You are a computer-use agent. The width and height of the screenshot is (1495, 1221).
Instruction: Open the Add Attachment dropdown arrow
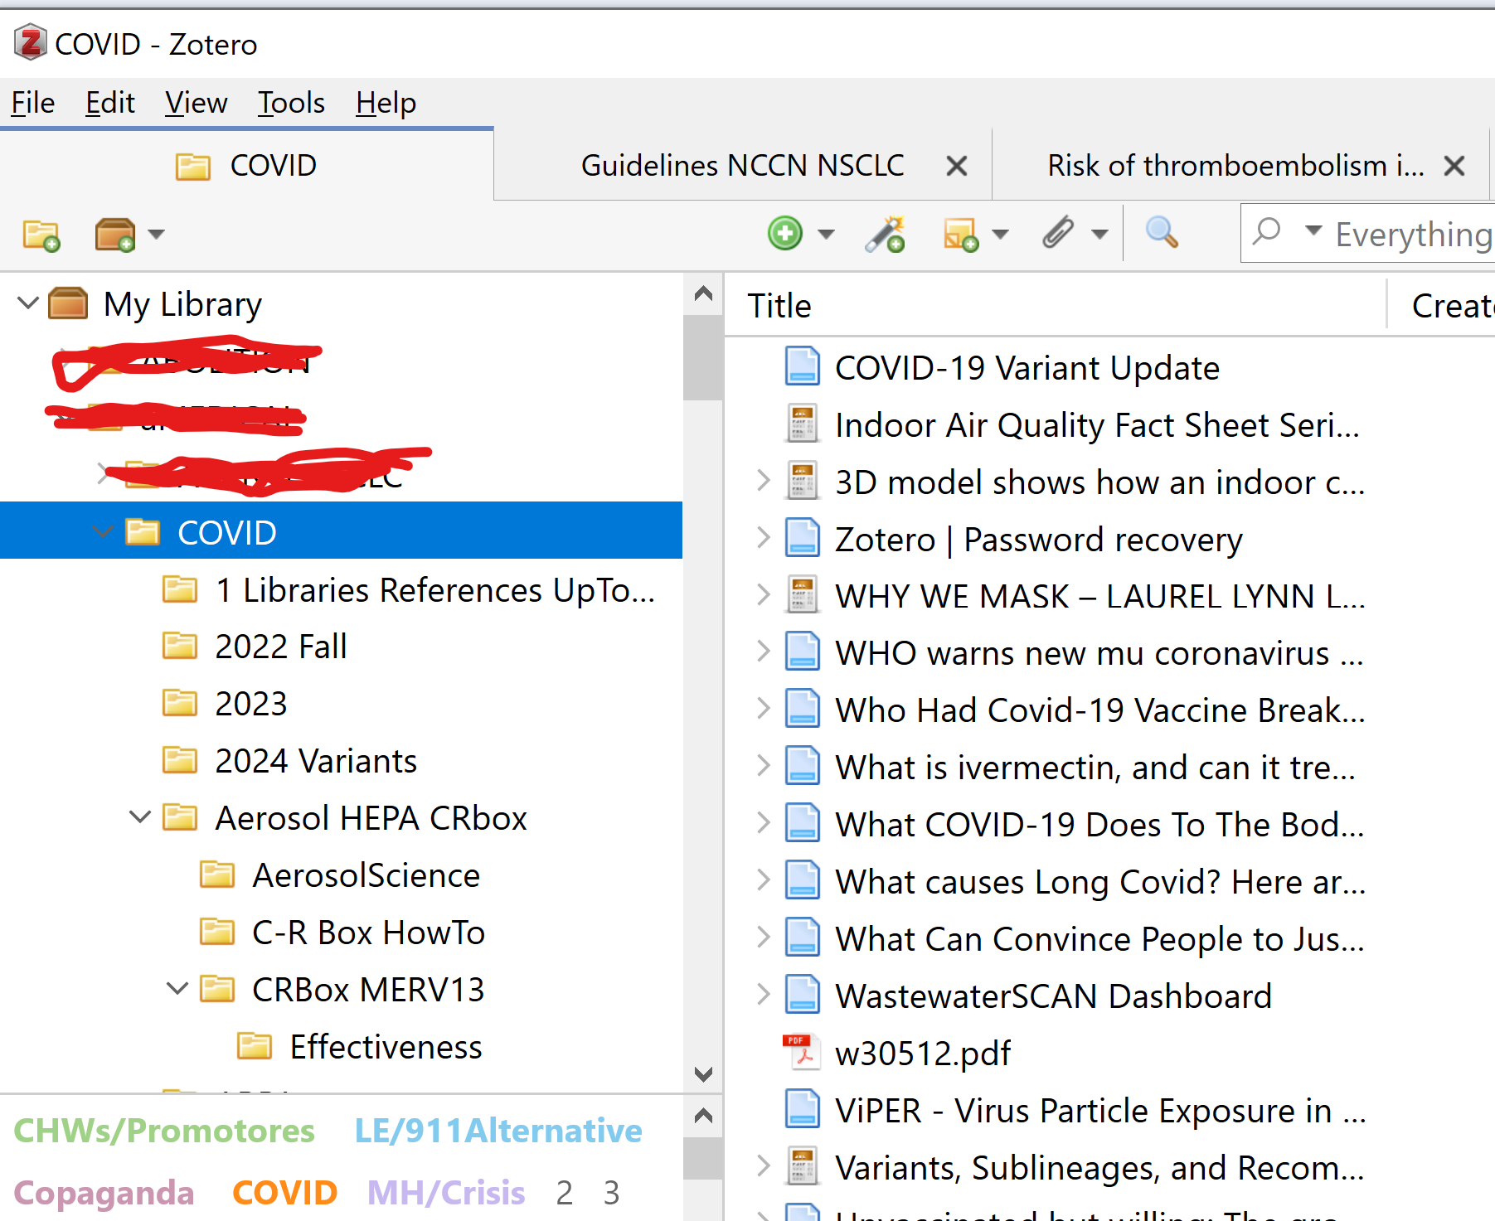(1099, 235)
